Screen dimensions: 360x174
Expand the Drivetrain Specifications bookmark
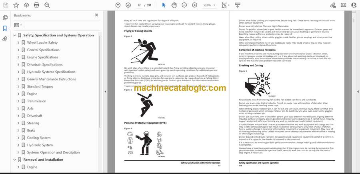[x=18, y=65]
